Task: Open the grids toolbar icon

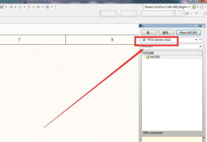Action: click(47, 7)
